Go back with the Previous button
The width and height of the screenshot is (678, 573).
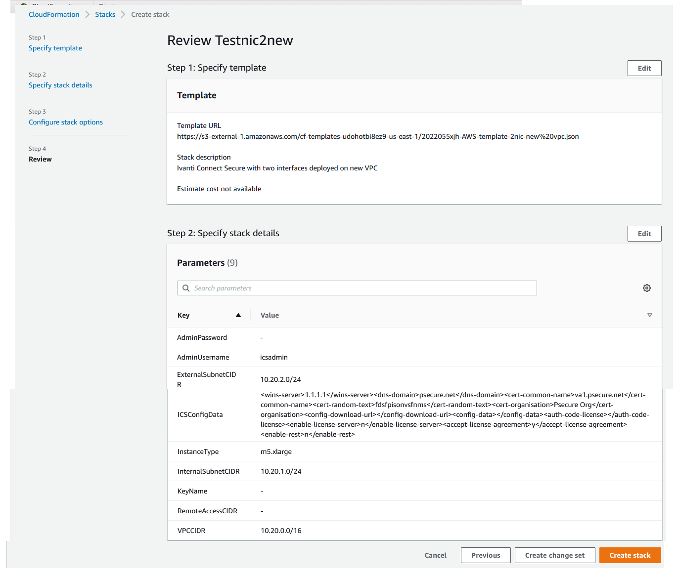click(486, 555)
